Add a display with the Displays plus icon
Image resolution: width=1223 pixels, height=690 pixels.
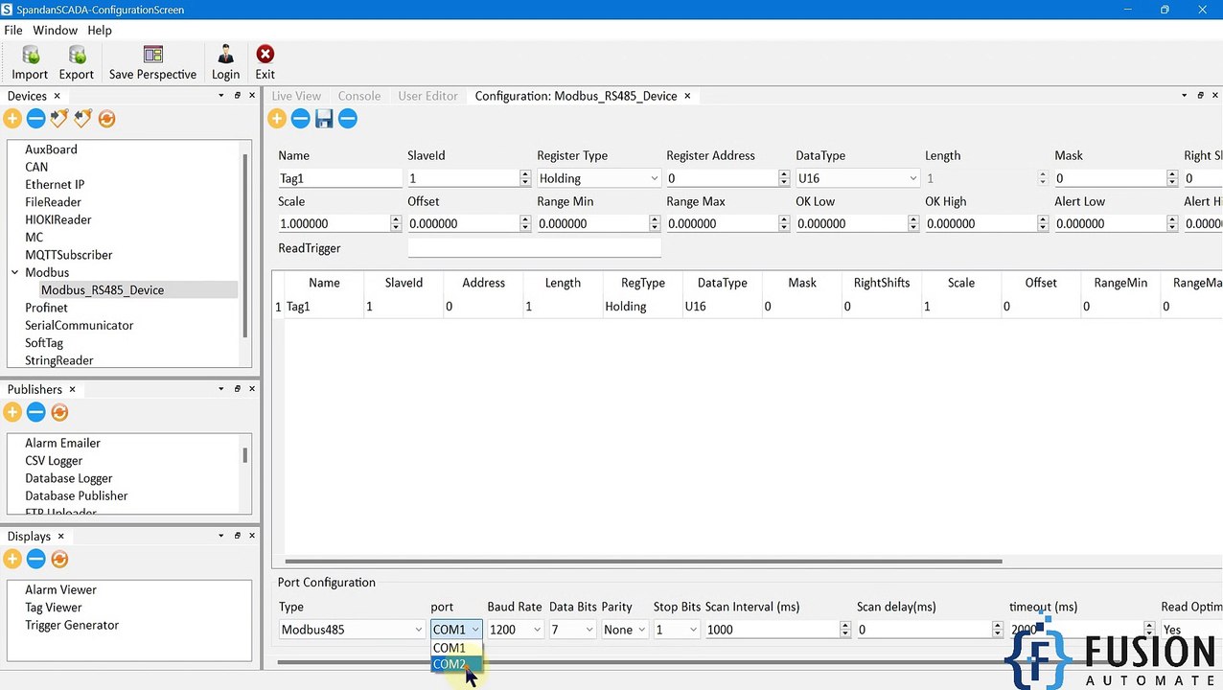[12, 559]
